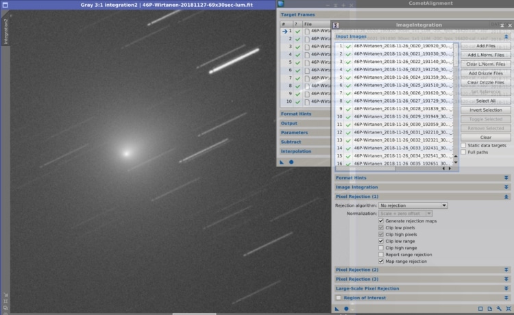Click Invert Selection button

pos(485,110)
